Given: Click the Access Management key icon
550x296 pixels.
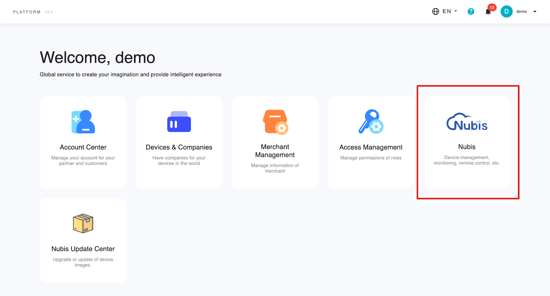Looking at the screenshot, I should [x=371, y=122].
